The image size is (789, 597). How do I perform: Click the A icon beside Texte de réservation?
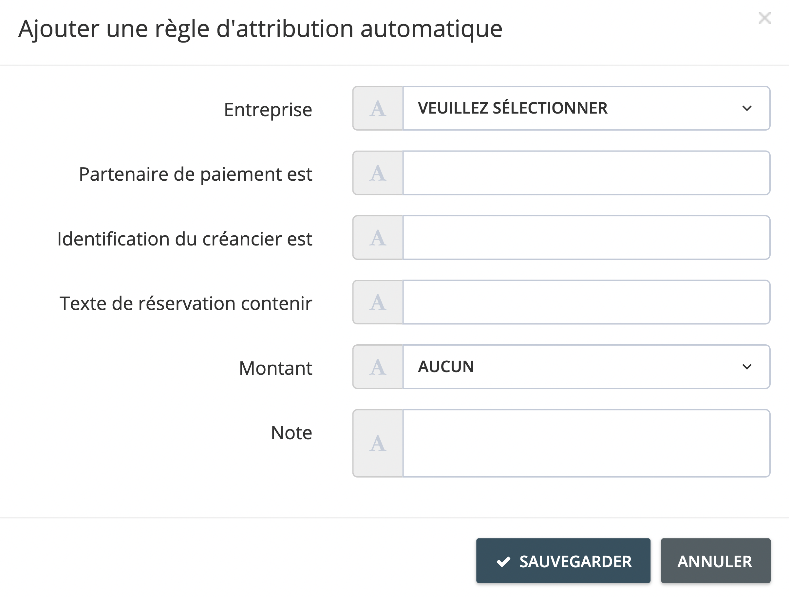[378, 302]
